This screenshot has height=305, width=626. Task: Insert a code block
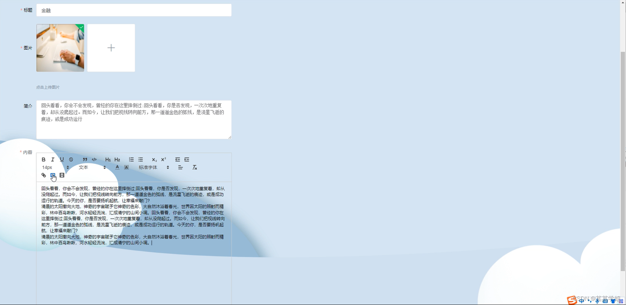(x=94, y=160)
